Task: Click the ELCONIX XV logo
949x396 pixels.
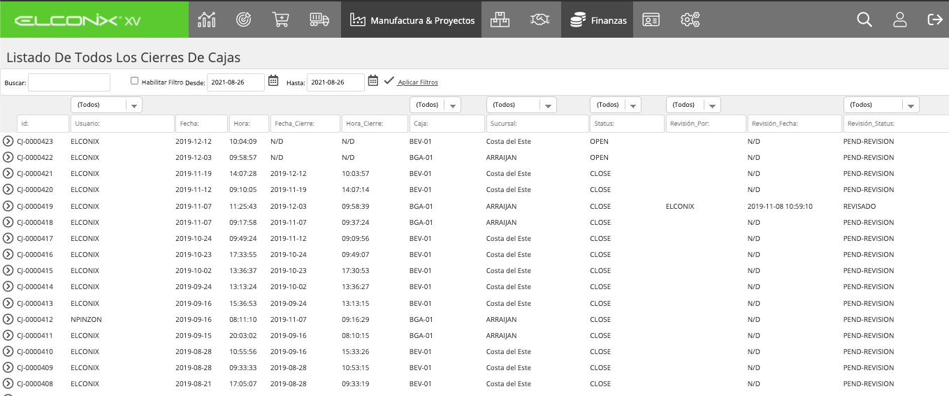Action: pyautogui.click(x=78, y=20)
